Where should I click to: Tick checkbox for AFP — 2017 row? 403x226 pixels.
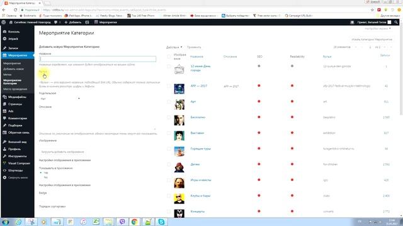pos(169,86)
